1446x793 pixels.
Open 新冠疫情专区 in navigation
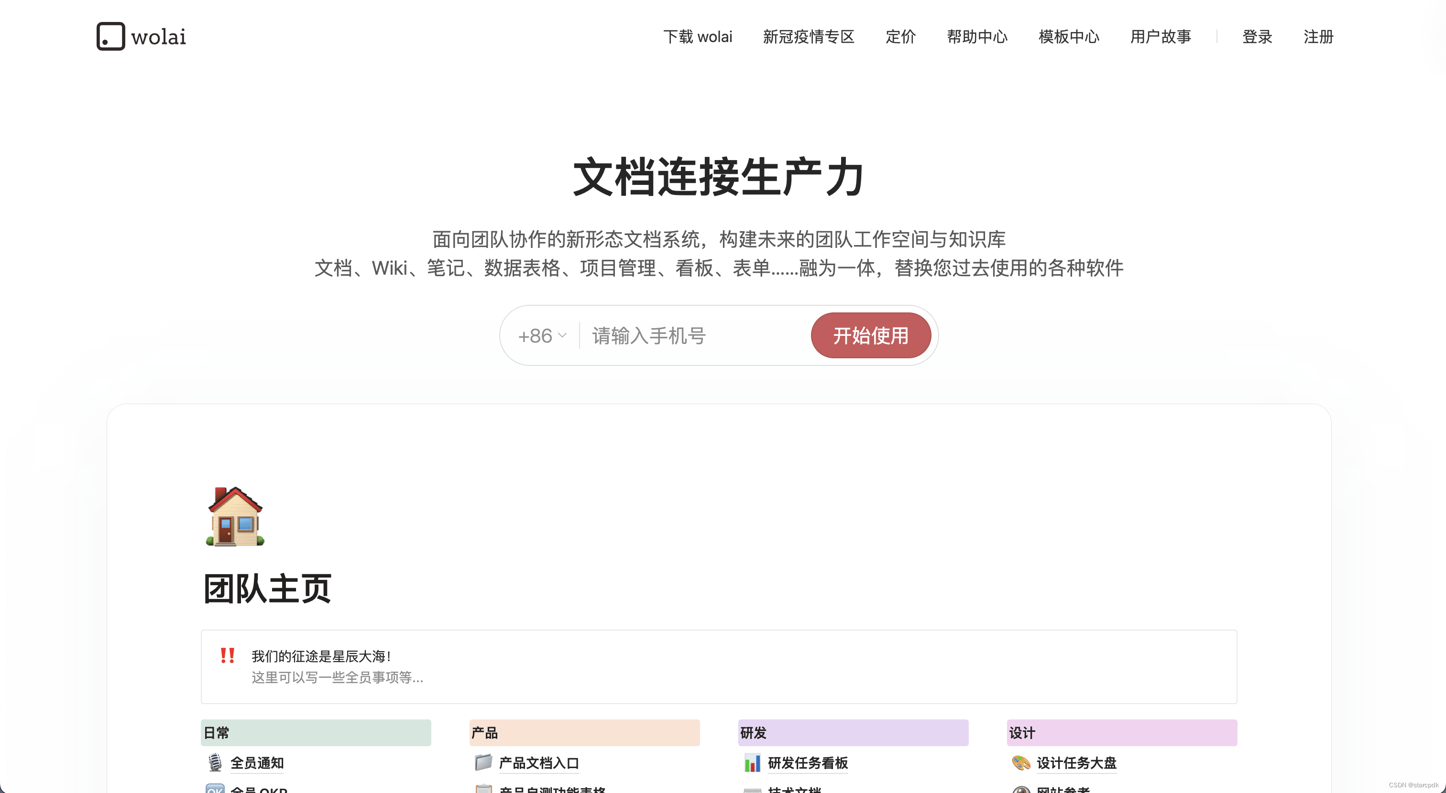click(808, 37)
